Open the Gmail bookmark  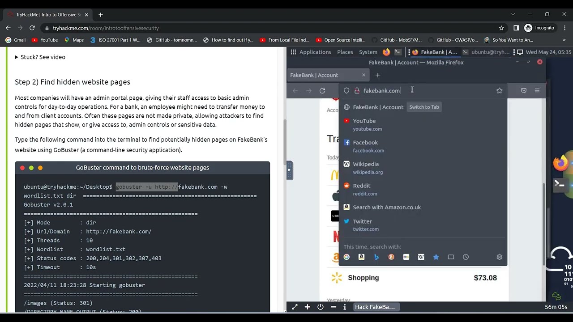(x=15, y=40)
